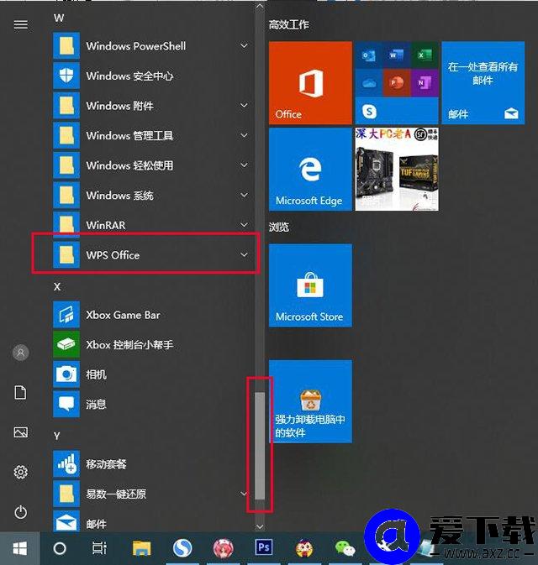Expand the WinRAR folder chevron
Viewport: 538px width, 565px height.
point(245,224)
